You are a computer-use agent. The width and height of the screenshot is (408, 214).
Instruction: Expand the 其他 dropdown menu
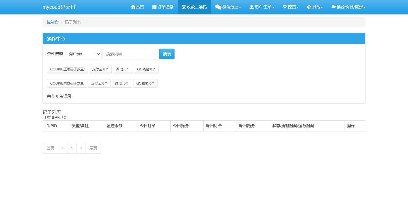click(315, 7)
